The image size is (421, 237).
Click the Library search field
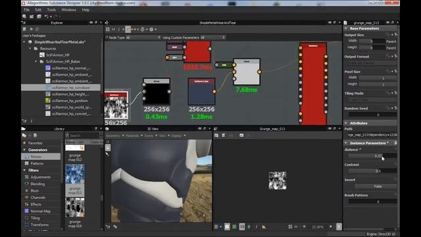(84, 136)
